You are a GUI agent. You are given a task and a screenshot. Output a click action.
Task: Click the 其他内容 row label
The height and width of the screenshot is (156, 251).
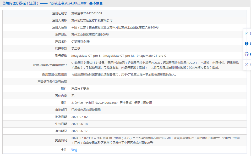pos(61,96)
